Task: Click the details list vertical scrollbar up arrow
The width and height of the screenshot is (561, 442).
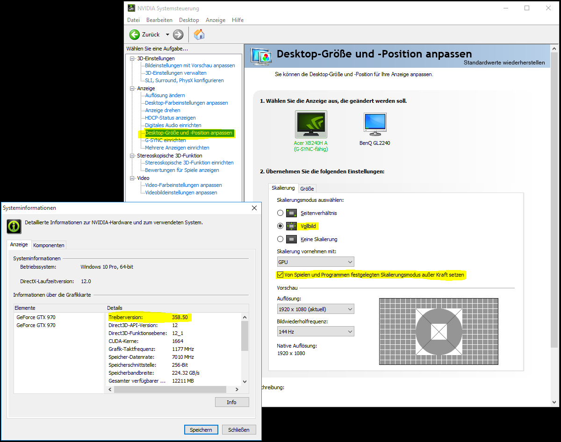Action: click(x=245, y=317)
